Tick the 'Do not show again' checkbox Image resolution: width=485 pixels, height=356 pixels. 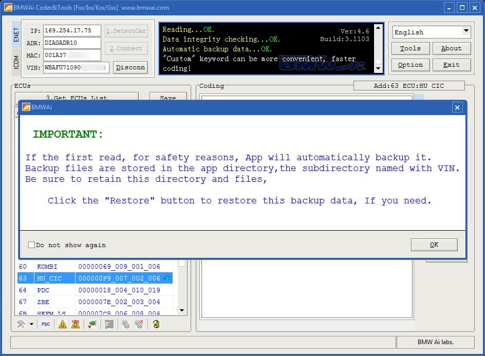point(31,245)
